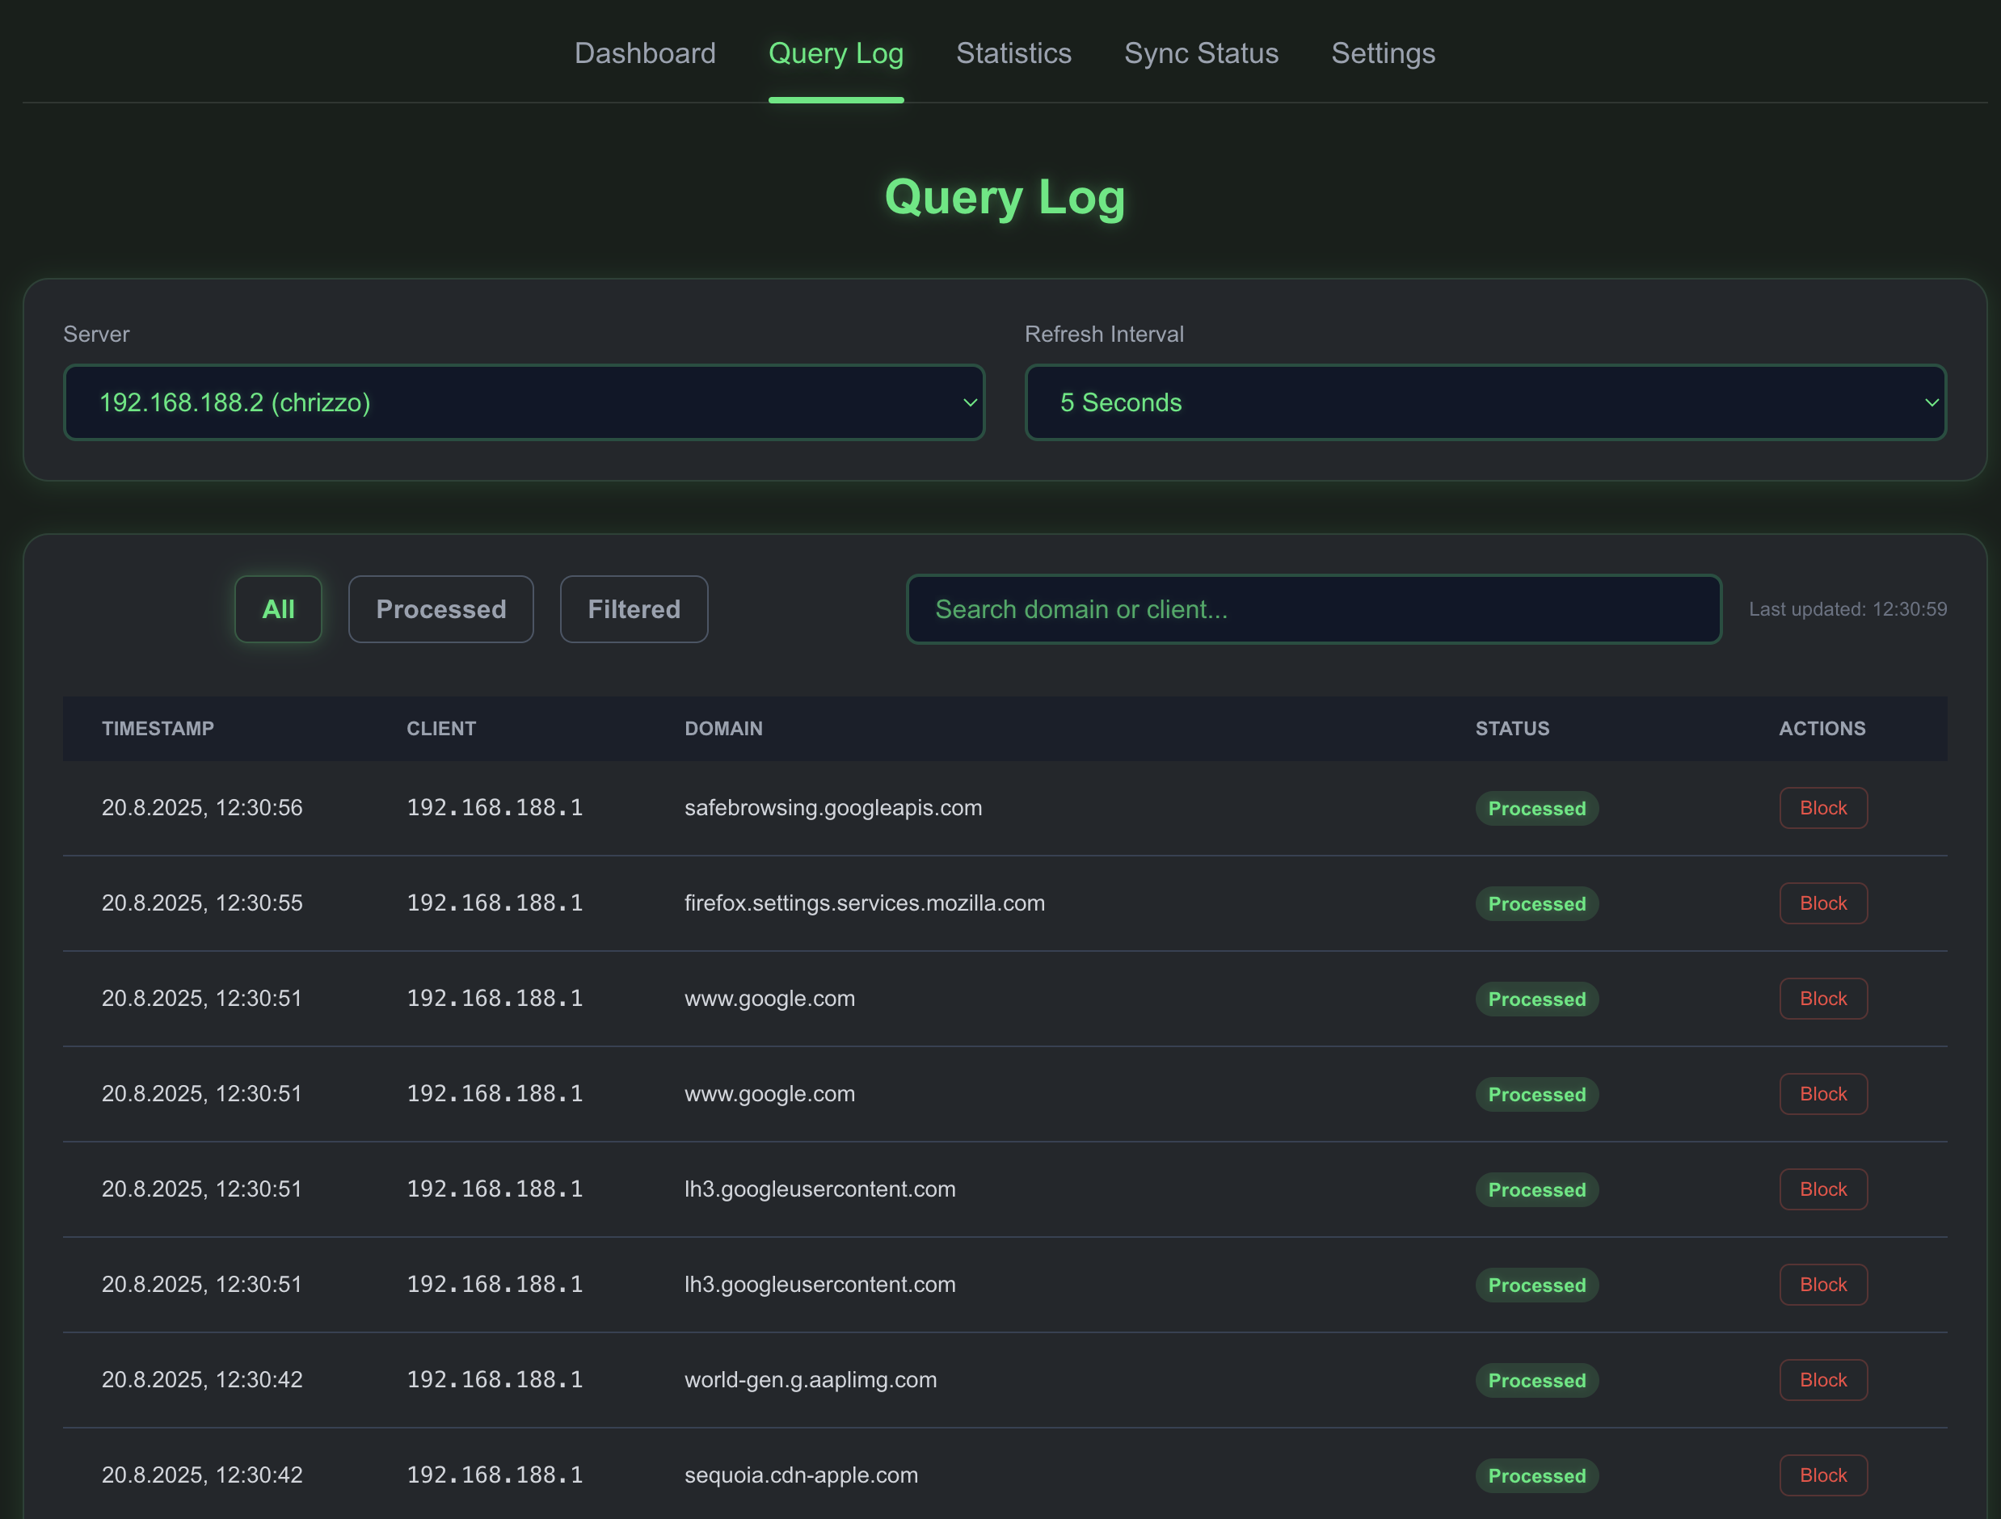This screenshot has width=2001, height=1519.
Task: Click client IP in the safebrowsing.googleapis.com row
Action: [x=495, y=808]
